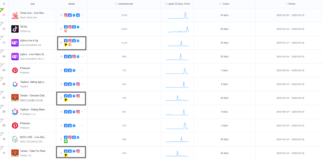323x159 pixels.
Task: Click the yellow KakaoTalk icon in Uplive-Live it Up row
Action: pyautogui.click(x=66, y=45)
